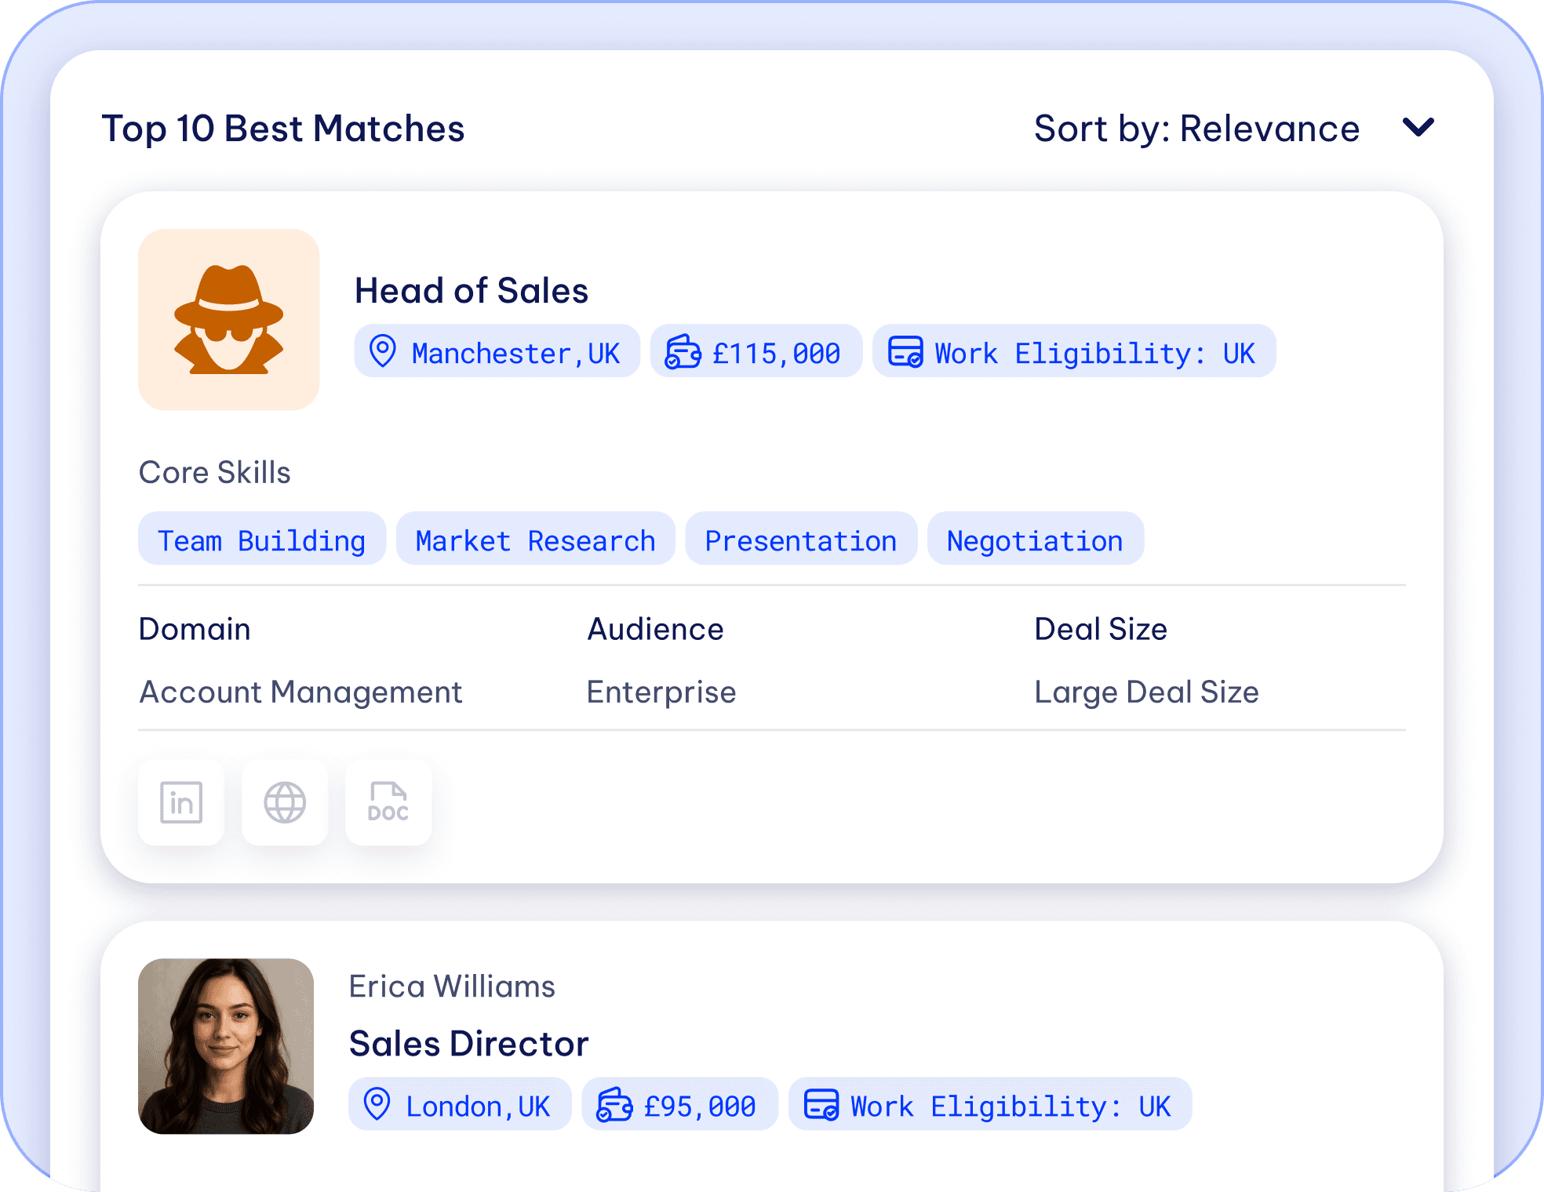The image size is (1544, 1192).
Task: Open the DOC resume icon
Action: coord(388,802)
